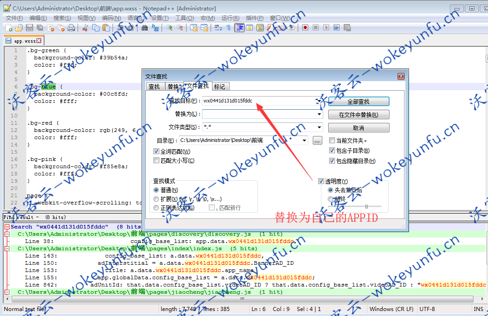Close current document toolbar icon

pos(50,28)
